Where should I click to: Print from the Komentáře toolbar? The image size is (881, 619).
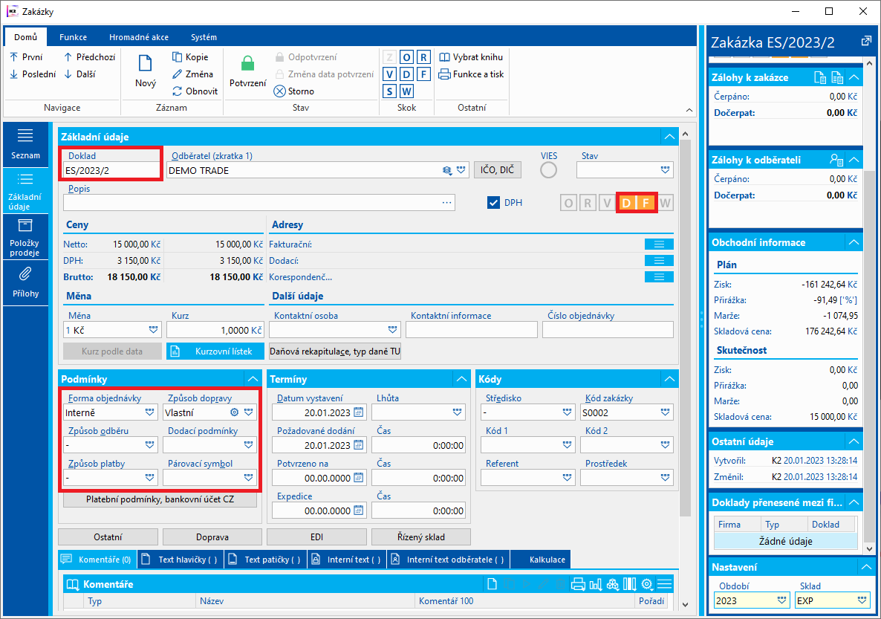[578, 584]
